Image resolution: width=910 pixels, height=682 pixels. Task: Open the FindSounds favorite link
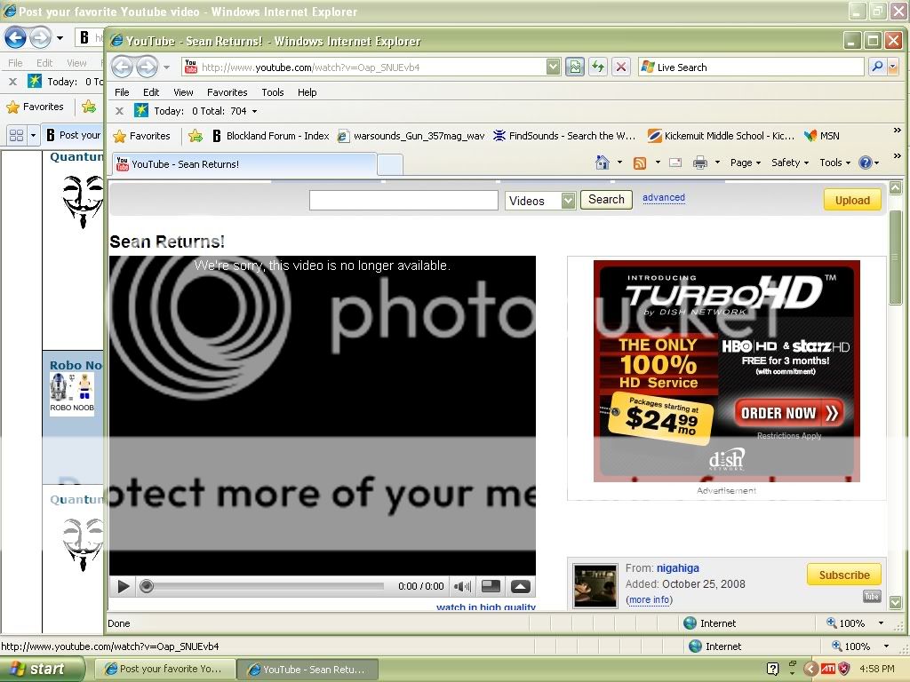(x=564, y=136)
